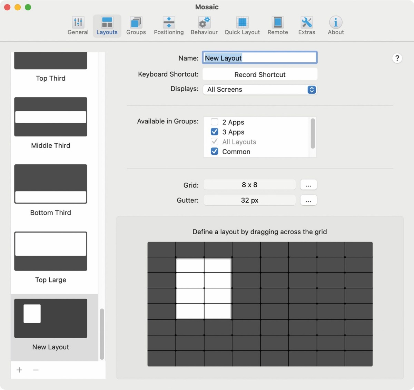
Task: Toggle the All Layouts group checkbox
Action: tap(215, 141)
